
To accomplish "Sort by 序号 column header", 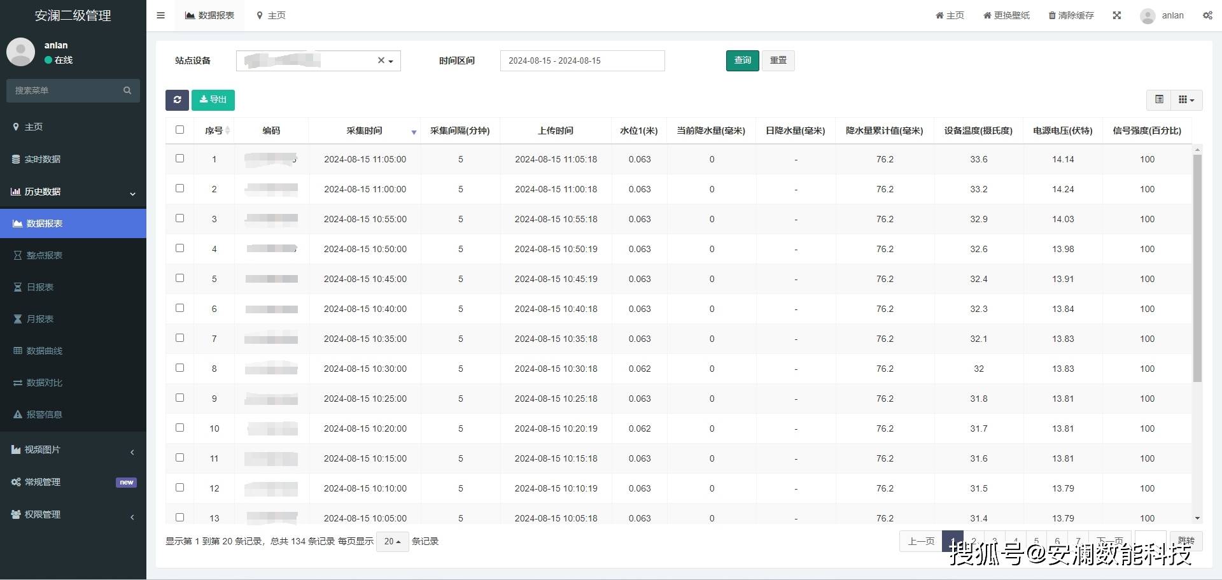I will [x=214, y=131].
